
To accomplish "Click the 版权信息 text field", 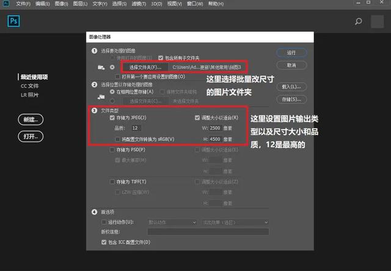I will pyautogui.click(x=208, y=232).
